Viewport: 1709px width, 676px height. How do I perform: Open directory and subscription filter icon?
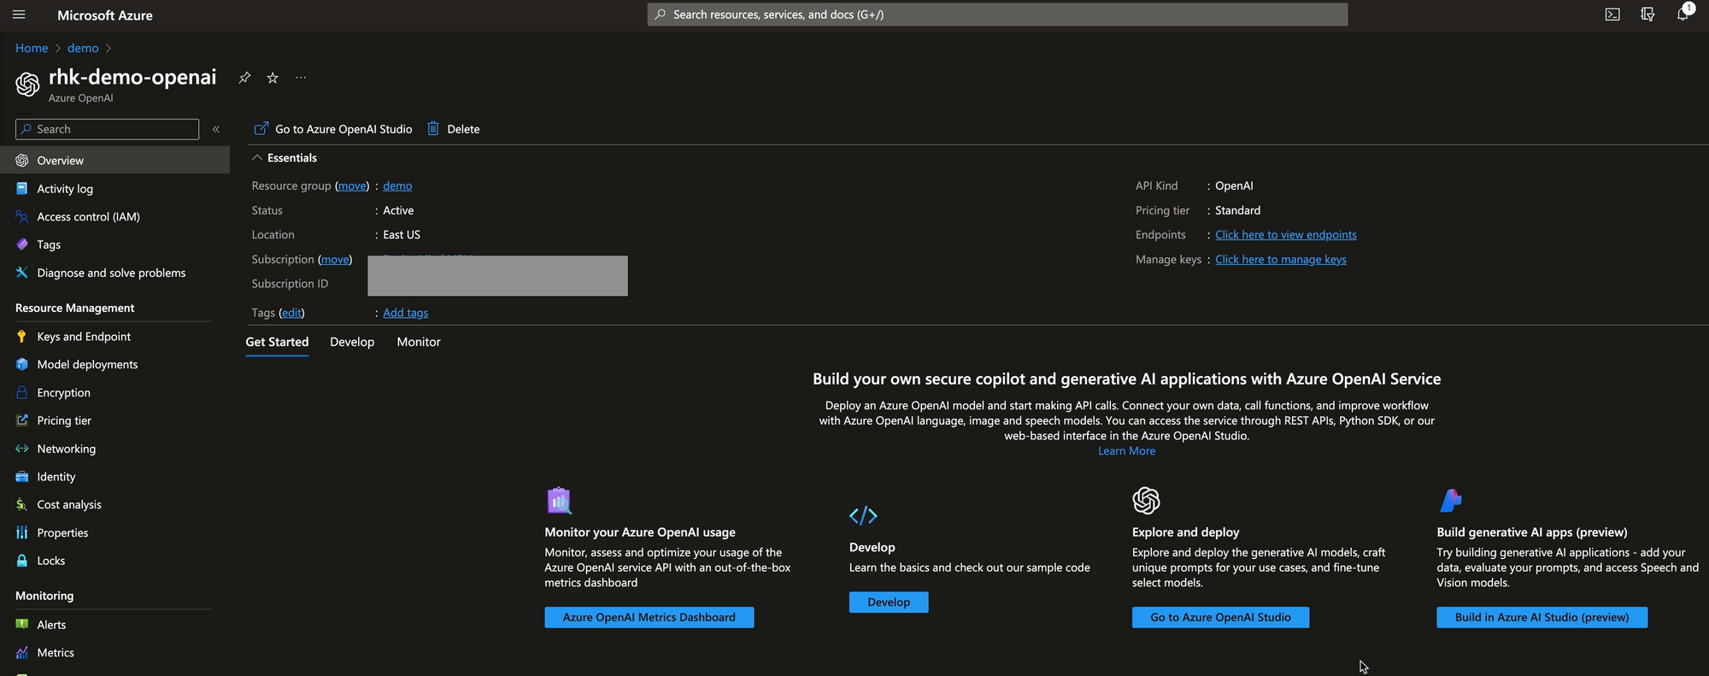1647,15
